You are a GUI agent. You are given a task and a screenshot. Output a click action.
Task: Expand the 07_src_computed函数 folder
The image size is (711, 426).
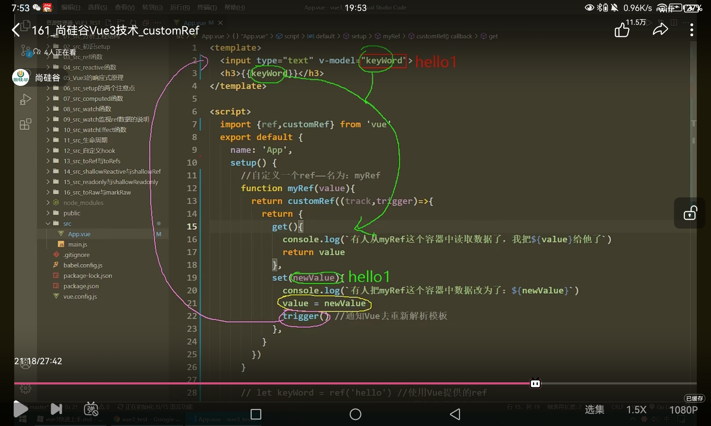click(x=93, y=98)
